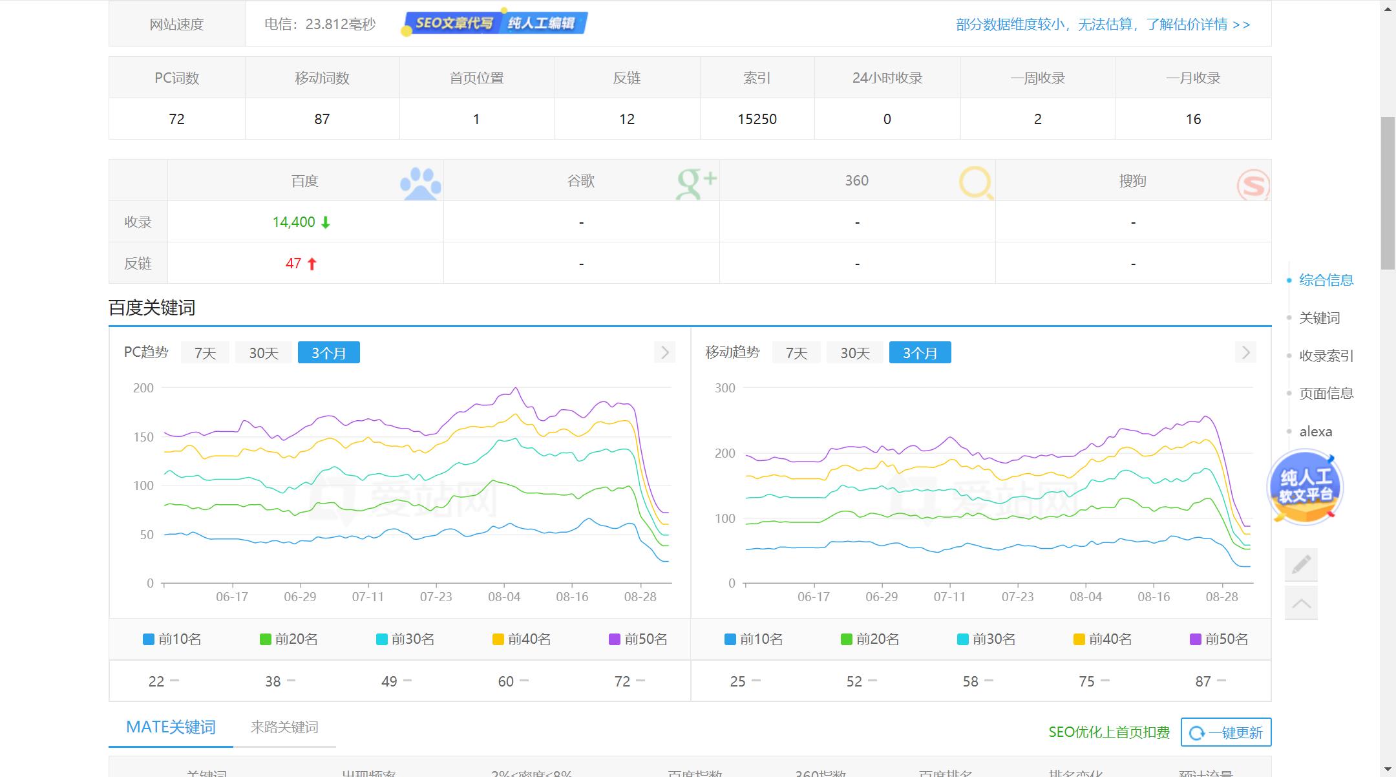1396x777 pixels.
Task: Click the Sogou S logo icon
Action: tap(1253, 185)
